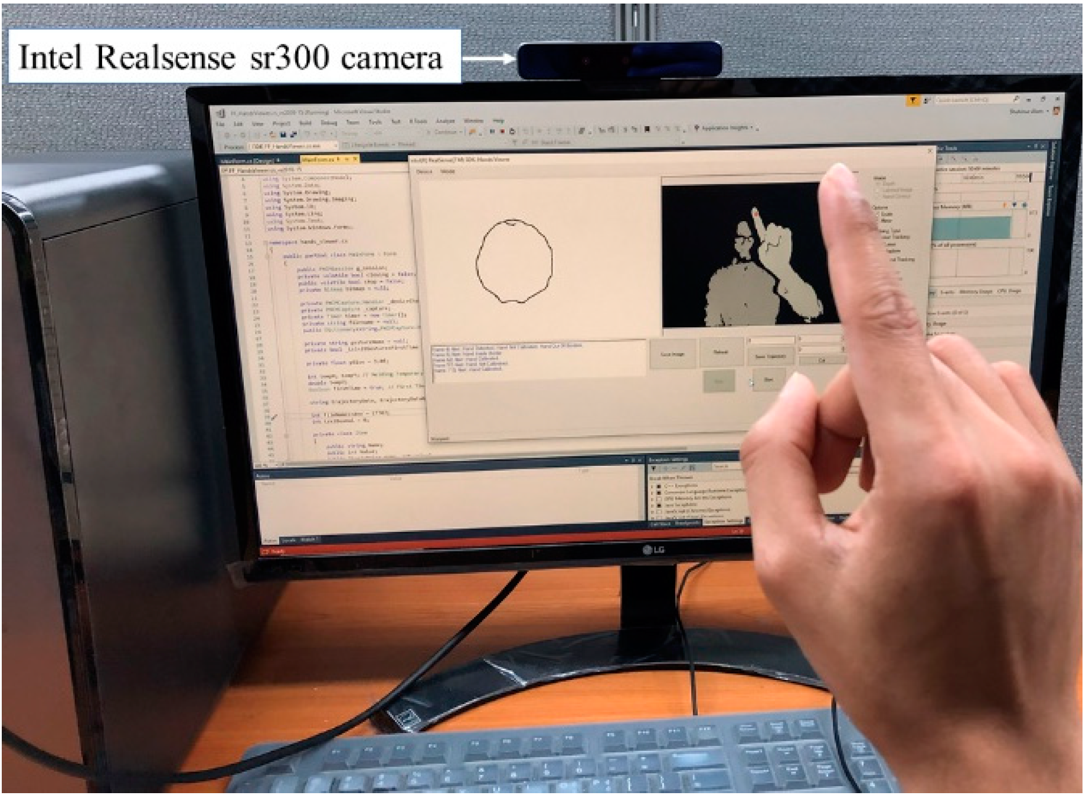Open the Project menu

(282, 123)
